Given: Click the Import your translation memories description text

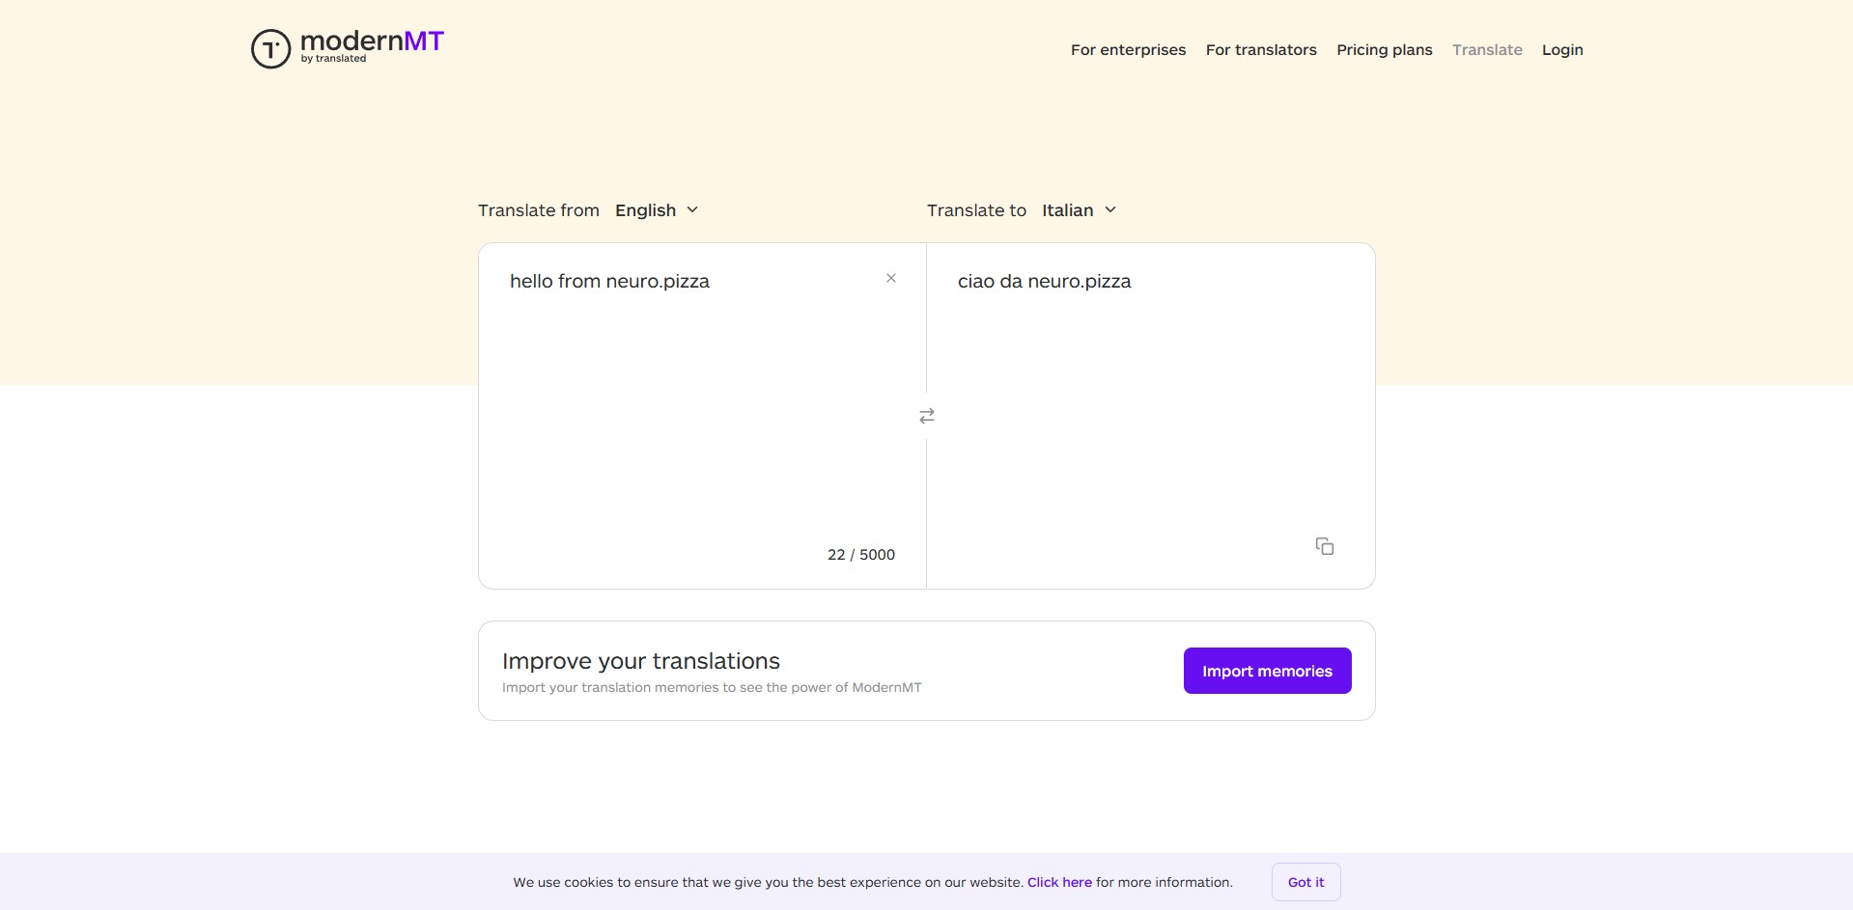Looking at the screenshot, I should coord(712,687).
